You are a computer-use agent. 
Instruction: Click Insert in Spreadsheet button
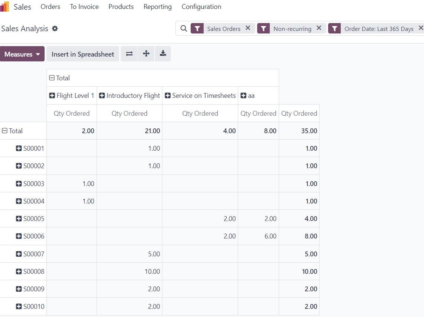point(83,54)
